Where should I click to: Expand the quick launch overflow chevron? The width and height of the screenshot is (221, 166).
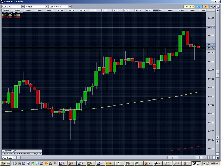pyautogui.click(x=55, y=163)
